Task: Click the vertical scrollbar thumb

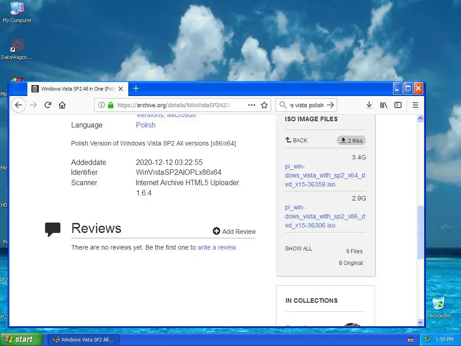Action: click(x=420, y=232)
